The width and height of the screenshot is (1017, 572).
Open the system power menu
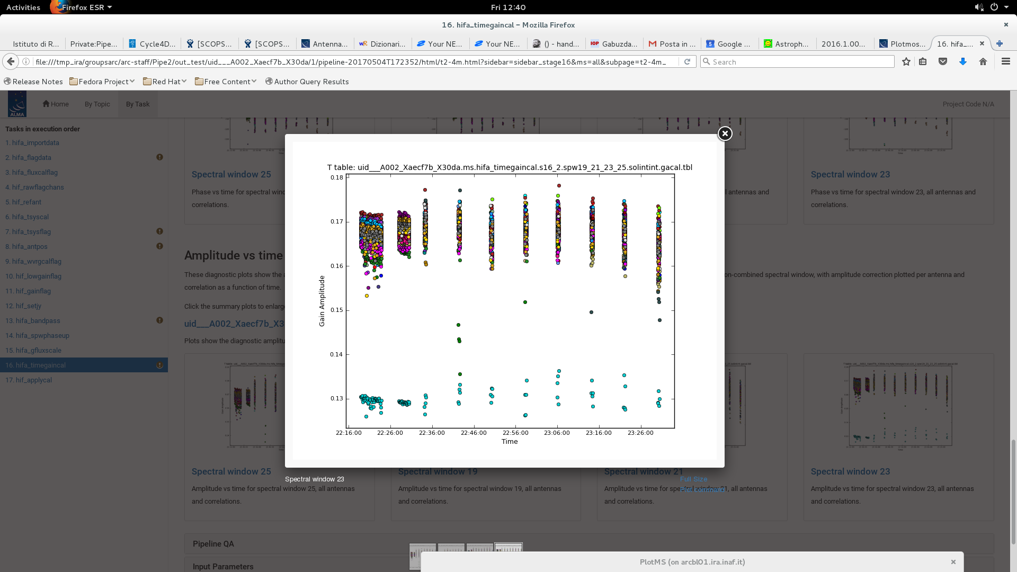pyautogui.click(x=994, y=7)
